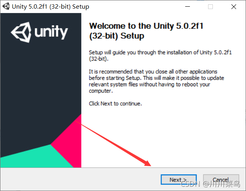
Task: Click the window title "Unity 5.0.2f1 (32-bit) Setup"
Action: (51, 7)
